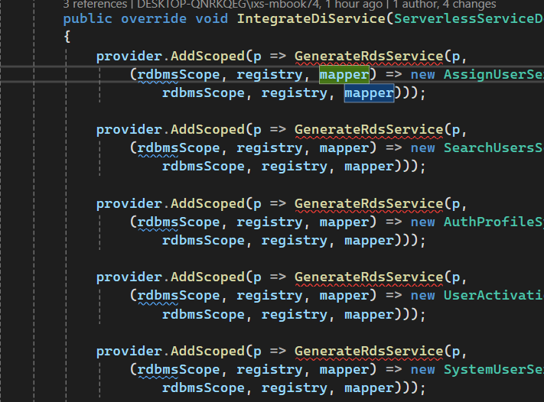The image size is (544, 402).
Task: Click the 'override' keyword in the method signature
Action: pos(153,18)
